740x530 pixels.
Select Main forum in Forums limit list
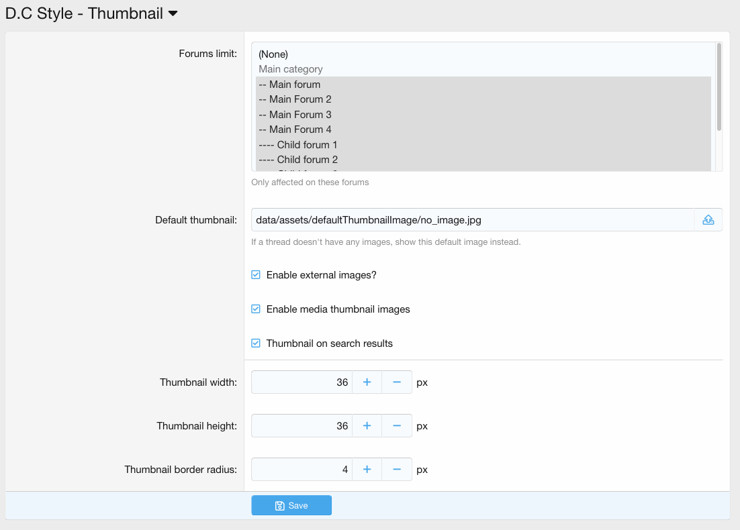(289, 85)
